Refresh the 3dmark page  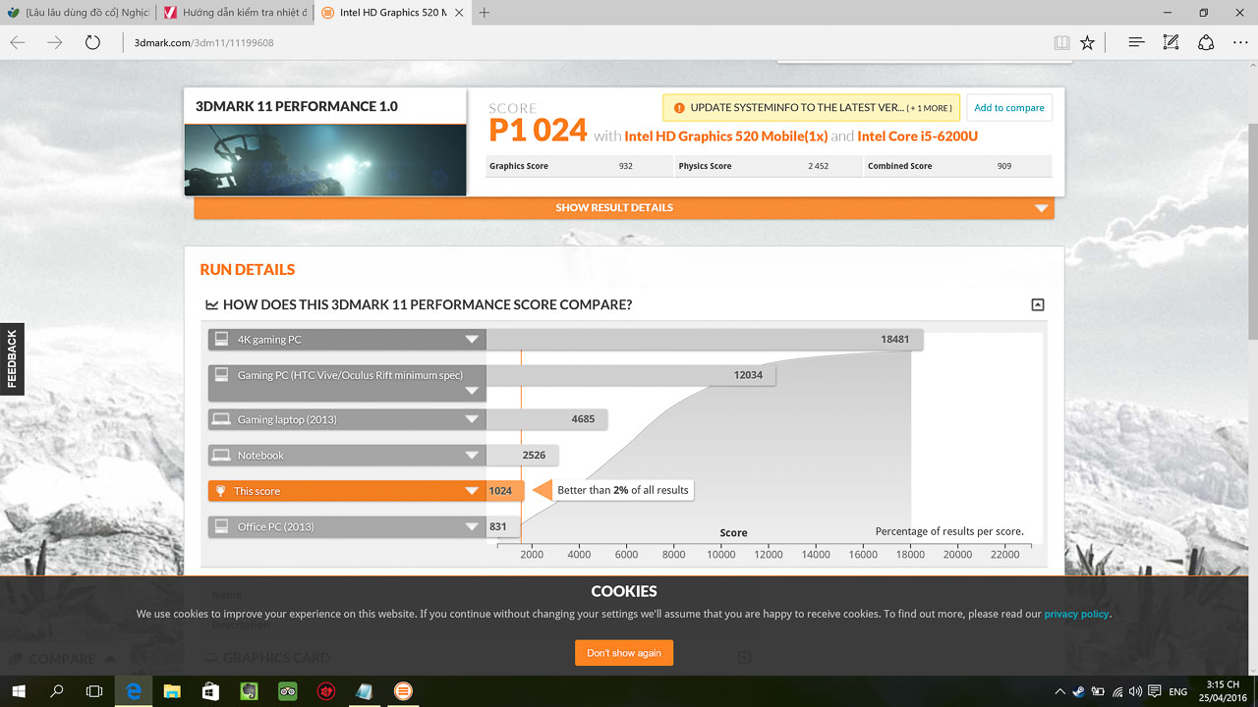[92, 42]
